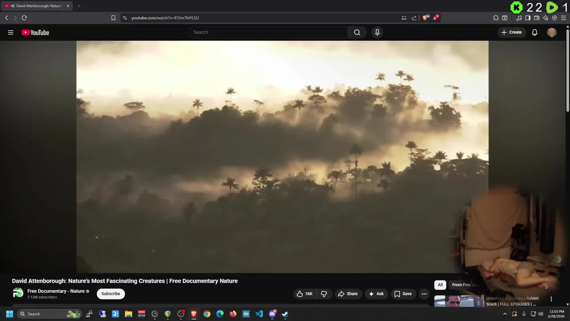Screen dimensions: 570x321
Task: Click the video title text
Action: click(x=125, y=281)
